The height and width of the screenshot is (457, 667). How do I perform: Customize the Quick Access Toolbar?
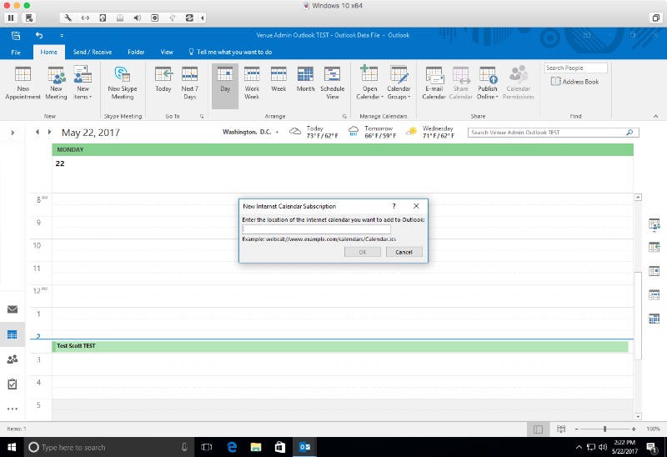pyautogui.click(x=62, y=35)
